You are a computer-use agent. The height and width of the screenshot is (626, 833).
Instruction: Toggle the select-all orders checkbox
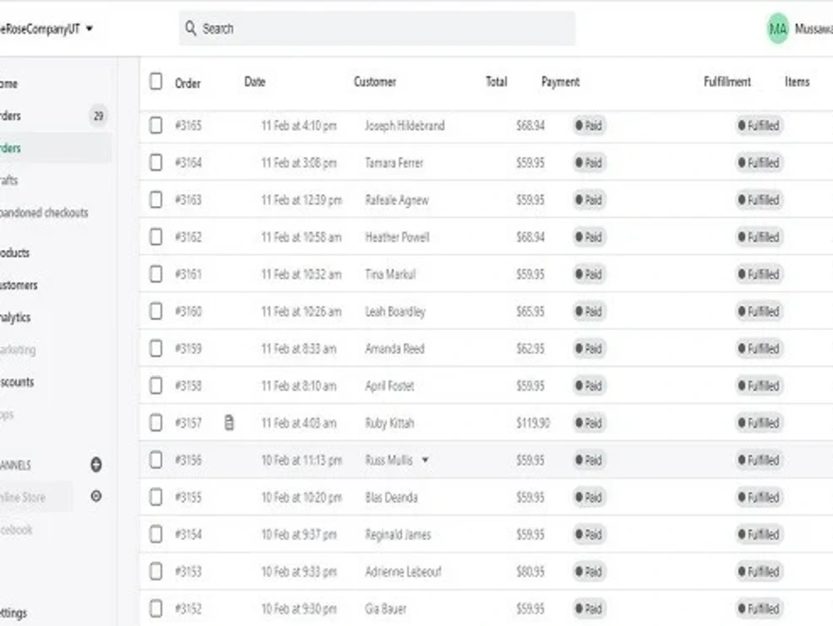[x=156, y=82]
